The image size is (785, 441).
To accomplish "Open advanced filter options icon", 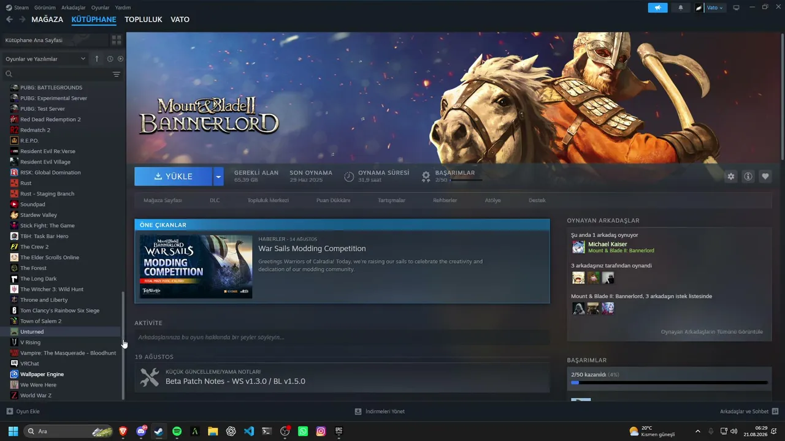I will (x=117, y=74).
